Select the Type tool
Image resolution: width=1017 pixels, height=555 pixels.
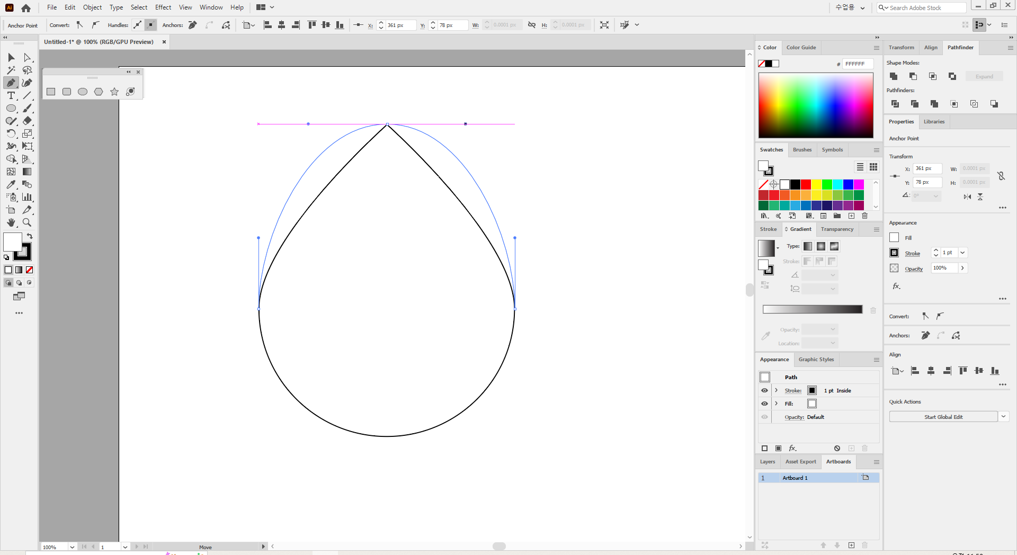pos(11,95)
